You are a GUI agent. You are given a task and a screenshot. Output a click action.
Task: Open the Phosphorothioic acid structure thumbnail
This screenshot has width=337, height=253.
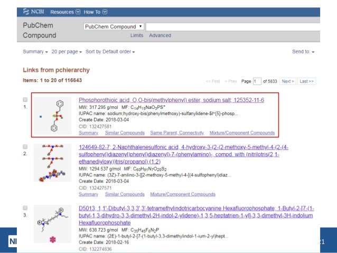[x=52, y=116]
